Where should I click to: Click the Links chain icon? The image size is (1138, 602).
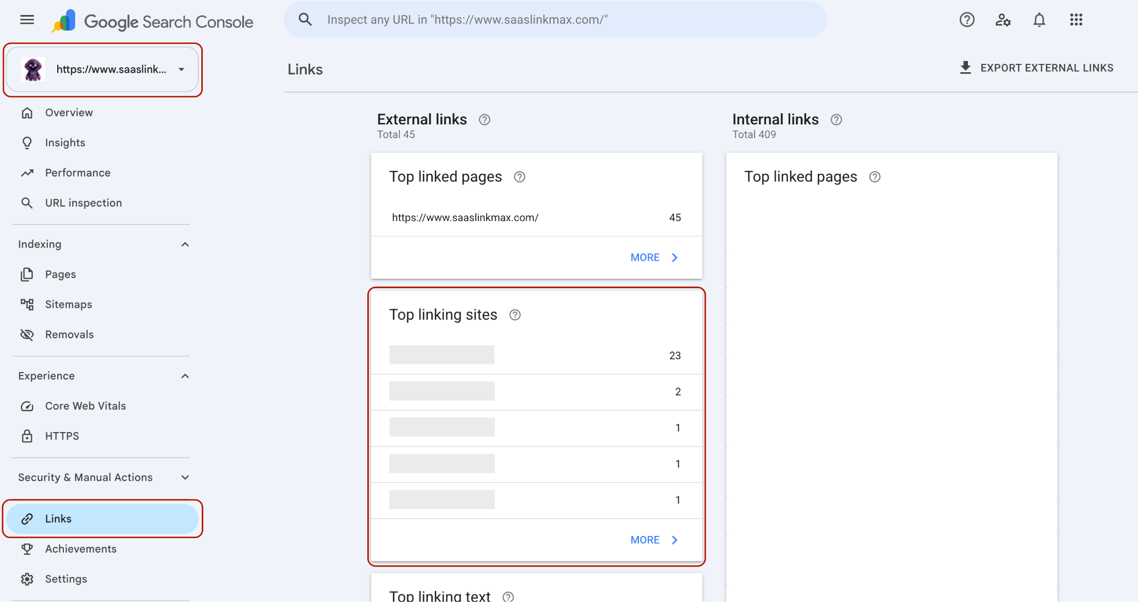click(27, 519)
